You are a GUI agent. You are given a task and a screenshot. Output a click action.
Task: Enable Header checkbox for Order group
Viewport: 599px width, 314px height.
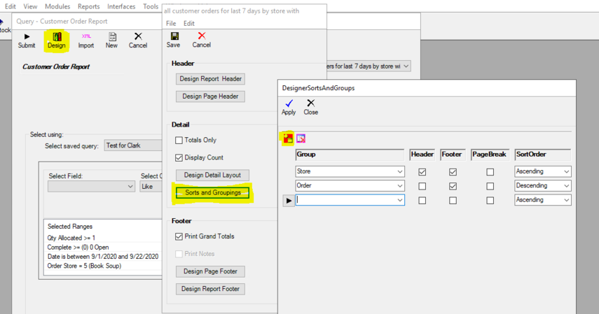pos(422,186)
